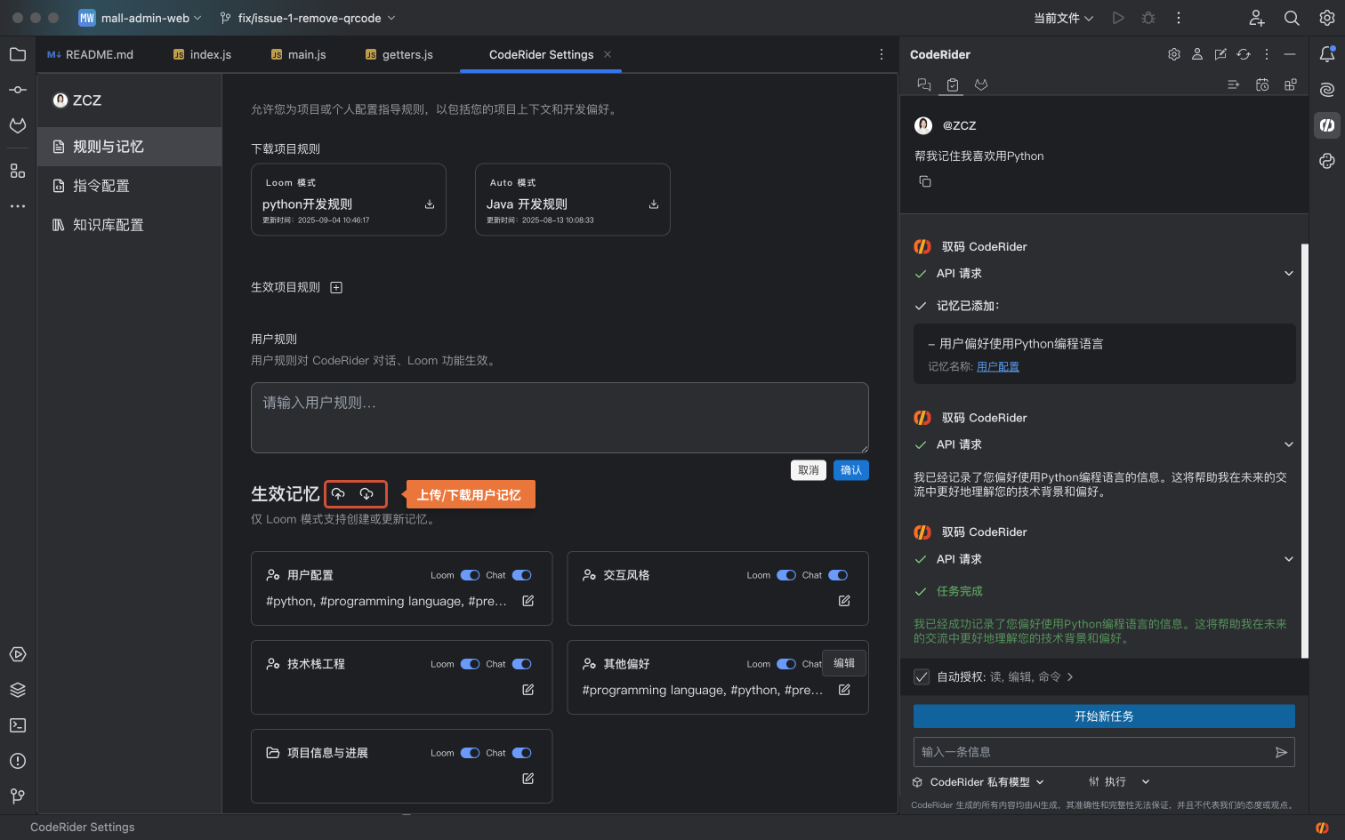
Task: Add a new 生效项目规则 with plus icon
Action: coord(336,287)
